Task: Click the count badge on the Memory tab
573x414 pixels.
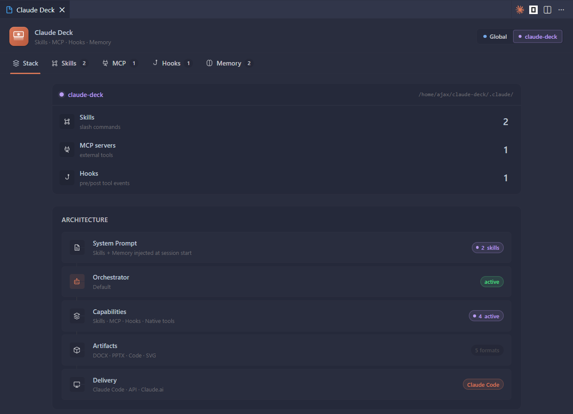Action: point(249,63)
